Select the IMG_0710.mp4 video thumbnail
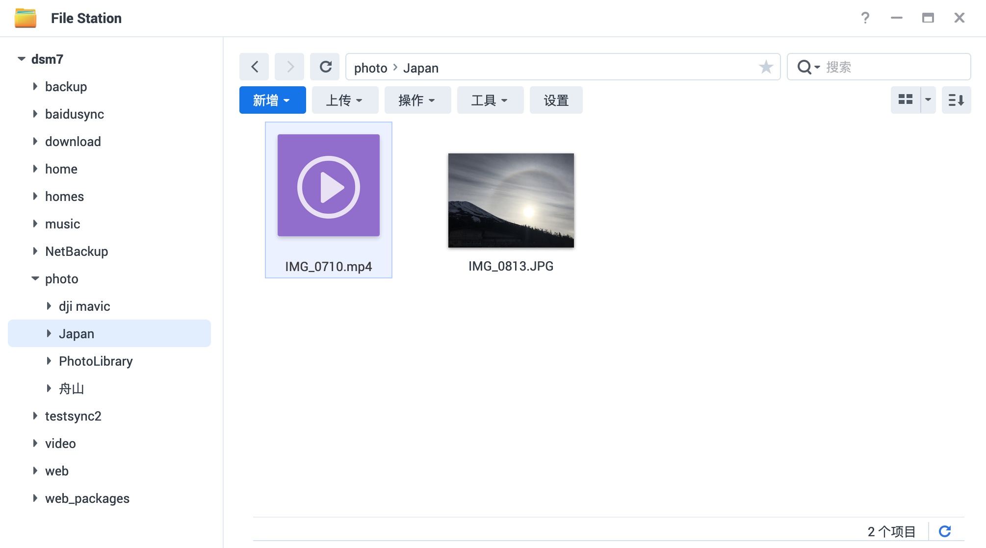Screen dimensions: 986x548 coord(329,185)
